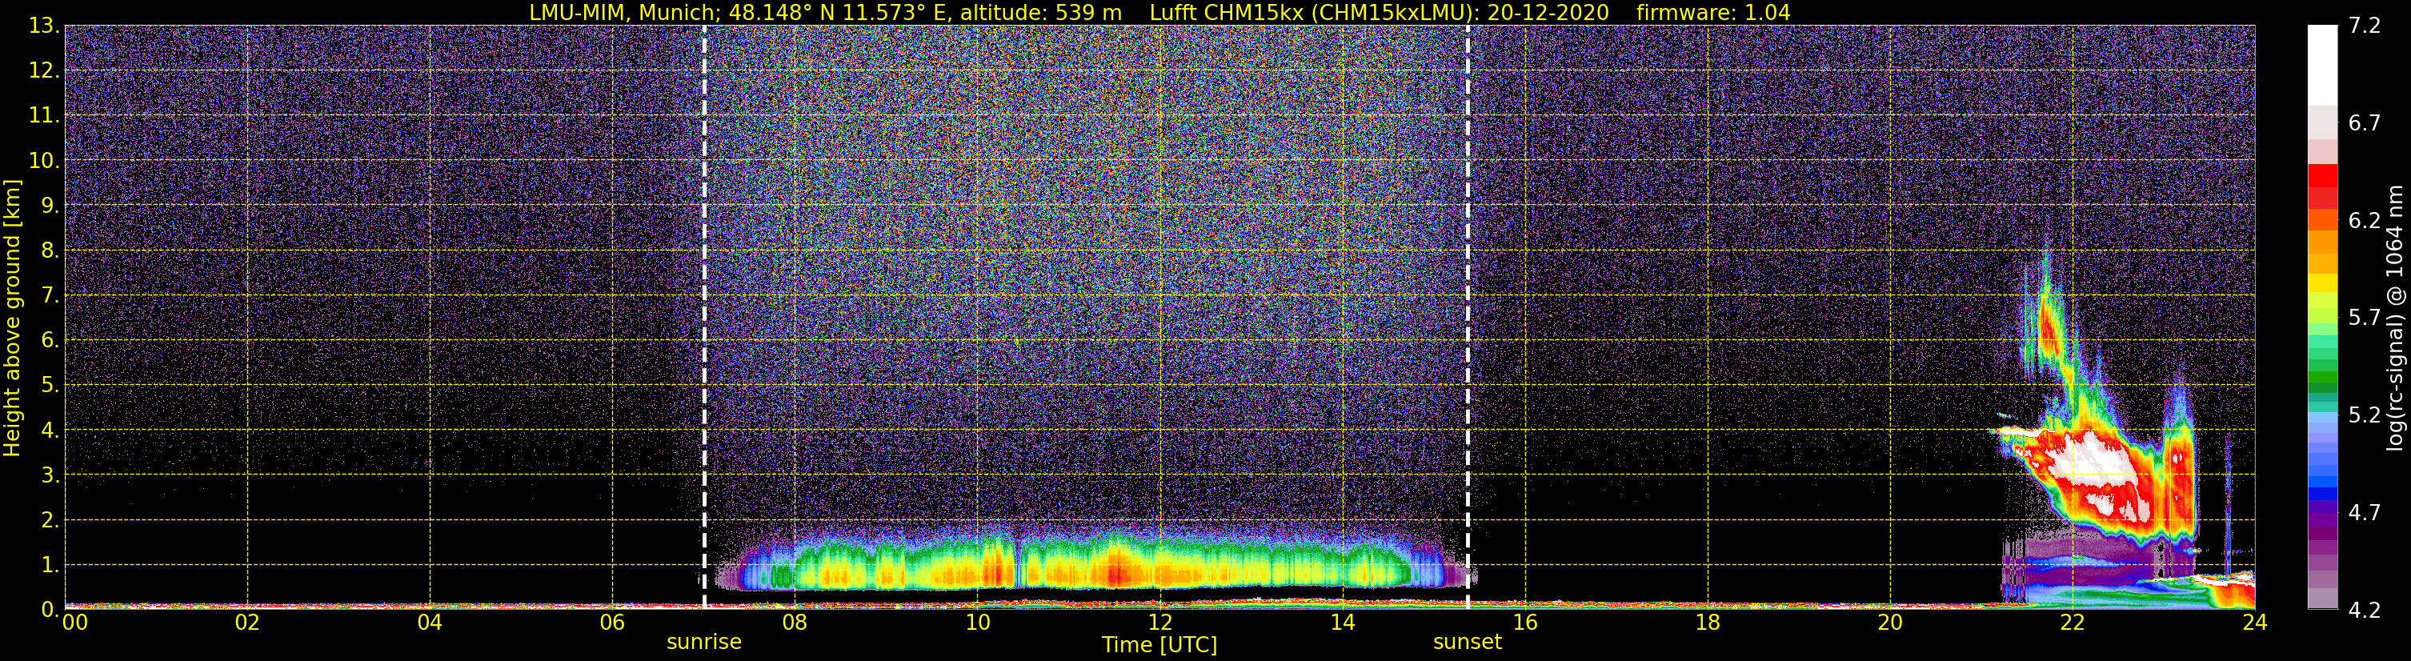The height and width of the screenshot is (661, 2411).
Task: Click the colorbar tick value '4.7'
Action: [2365, 513]
